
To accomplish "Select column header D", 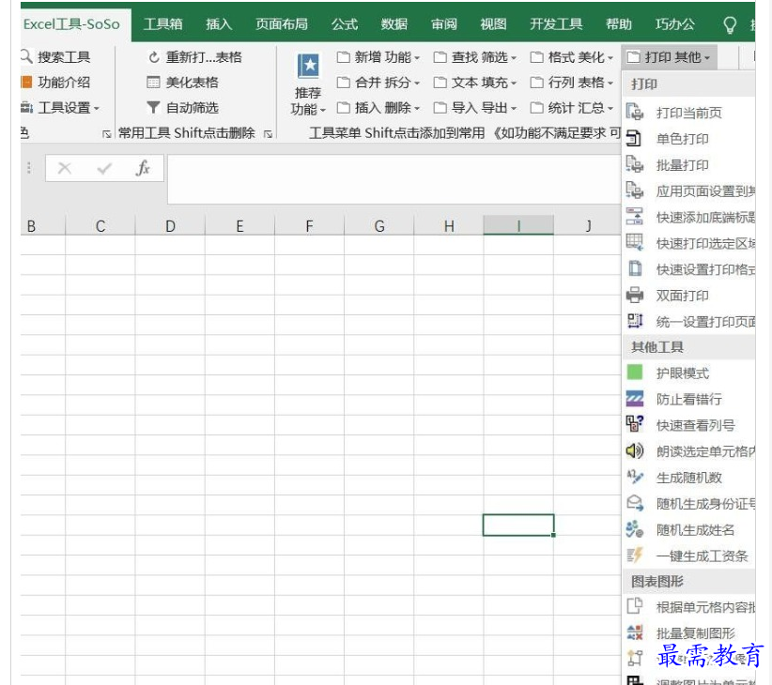I will (170, 226).
